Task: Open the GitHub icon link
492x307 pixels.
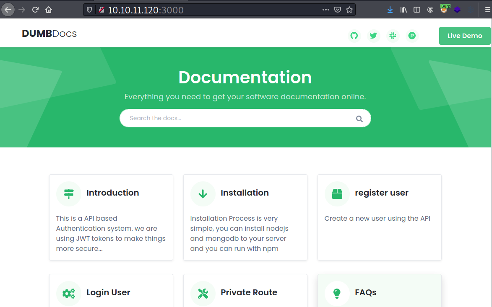Action: tap(354, 36)
